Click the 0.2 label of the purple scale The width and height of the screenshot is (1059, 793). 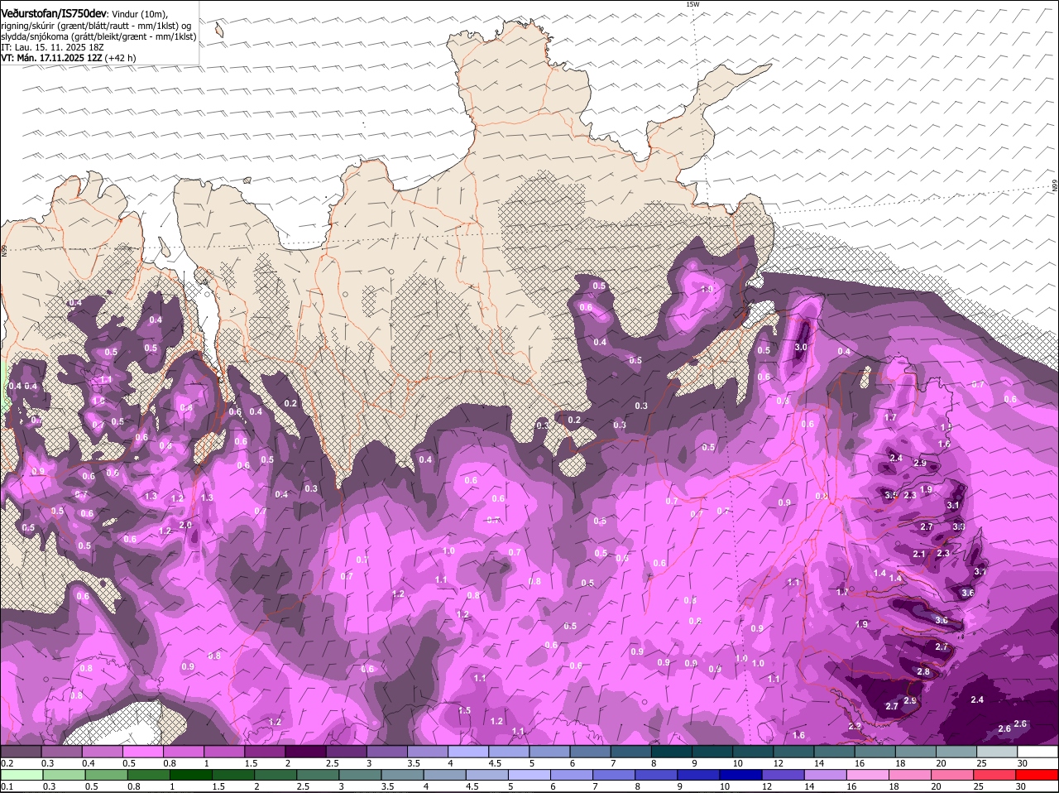click(x=7, y=762)
